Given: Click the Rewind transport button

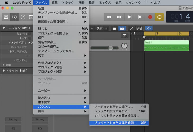Looking at the screenshot, I should coord(109,17).
